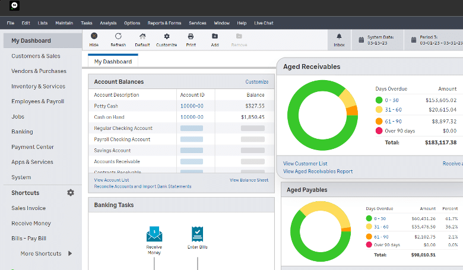Click the Hide toolbar icon
Viewport: 463px width, 270px height.
point(94,37)
